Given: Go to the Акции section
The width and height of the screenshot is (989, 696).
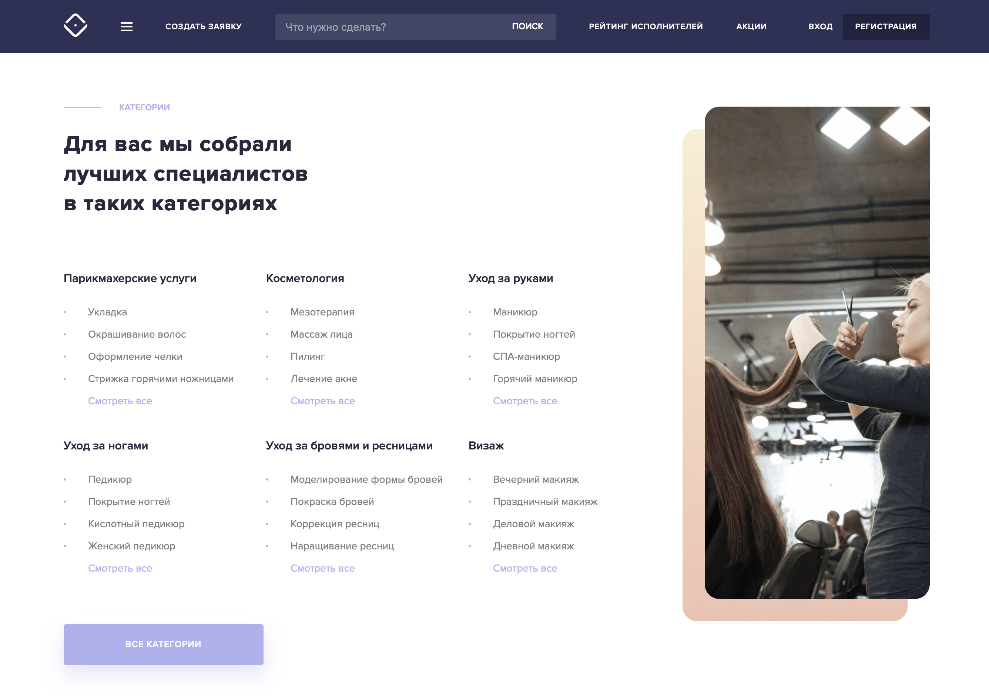Looking at the screenshot, I should (751, 27).
